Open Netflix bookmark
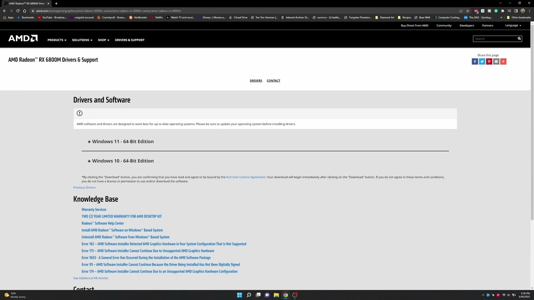 pyautogui.click(x=157, y=17)
